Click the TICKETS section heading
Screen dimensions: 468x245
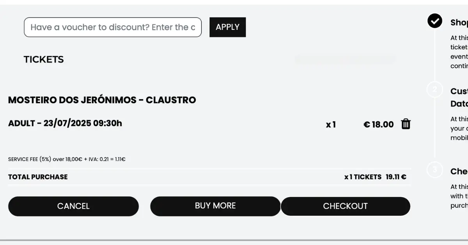point(44,59)
